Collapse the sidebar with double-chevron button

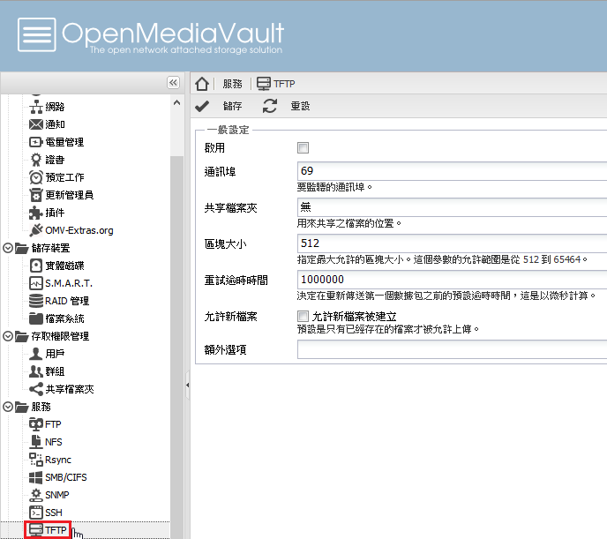pyautogui.click(x=173, y=82)
